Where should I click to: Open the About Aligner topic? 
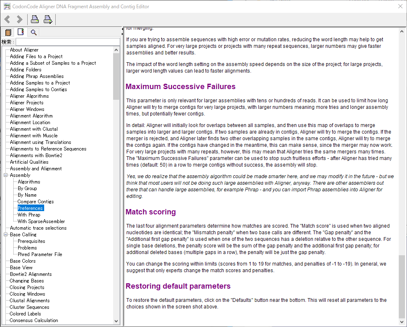coord(24,50)
